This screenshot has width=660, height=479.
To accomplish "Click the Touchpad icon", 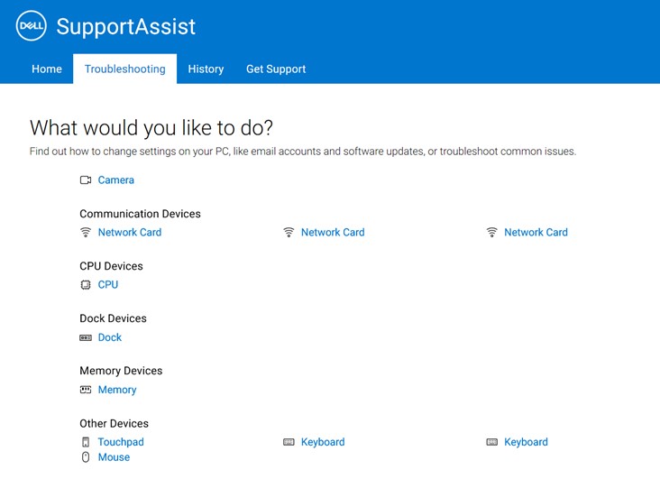I will (x=86, y=442).
